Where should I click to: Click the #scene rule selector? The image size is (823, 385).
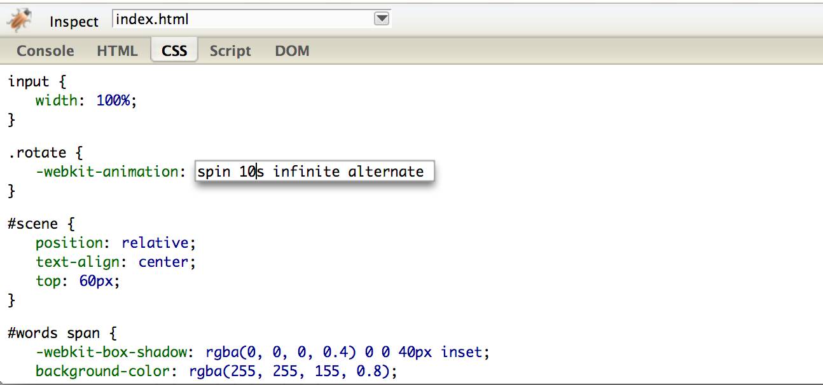(x=32, y=224)
